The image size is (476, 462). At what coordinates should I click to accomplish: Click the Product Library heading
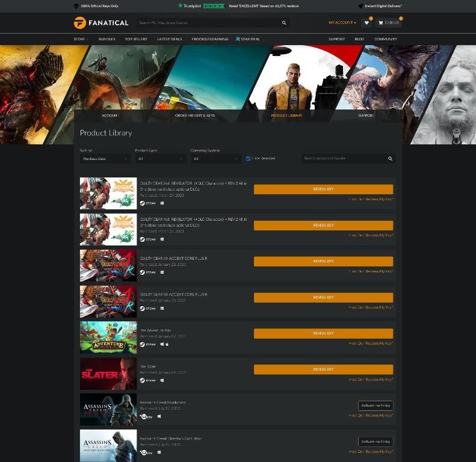[x=106, y=133]
